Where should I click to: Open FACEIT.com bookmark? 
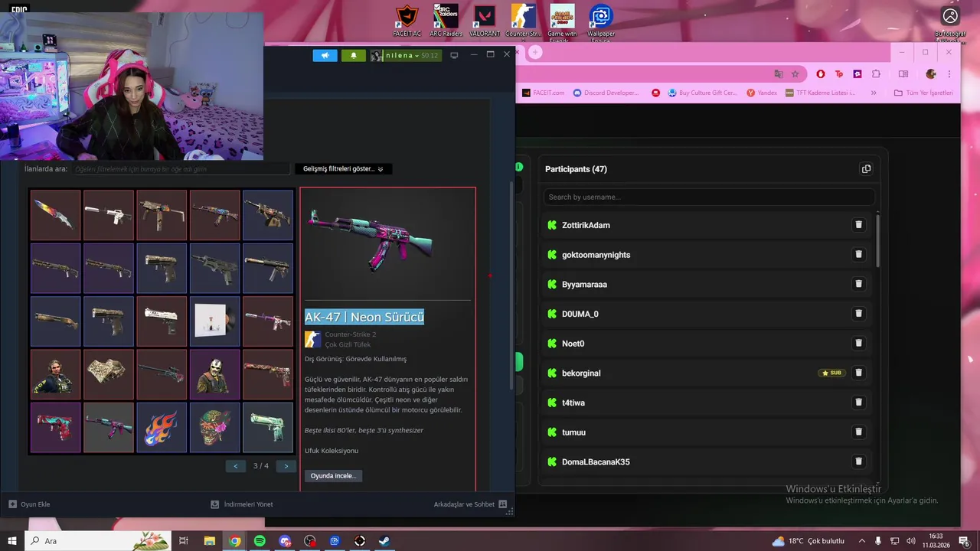pos(543,93)
